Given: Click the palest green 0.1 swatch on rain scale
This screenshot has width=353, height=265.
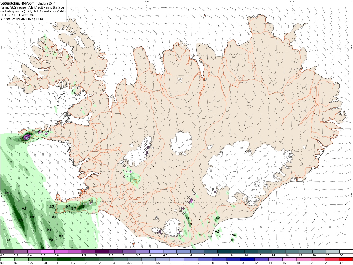Looking at the screenshot, I should point(7,259).
